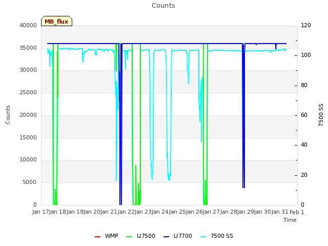Click the 100 right-axis tick label
The image size is (328, 246).
coord(306,55)
